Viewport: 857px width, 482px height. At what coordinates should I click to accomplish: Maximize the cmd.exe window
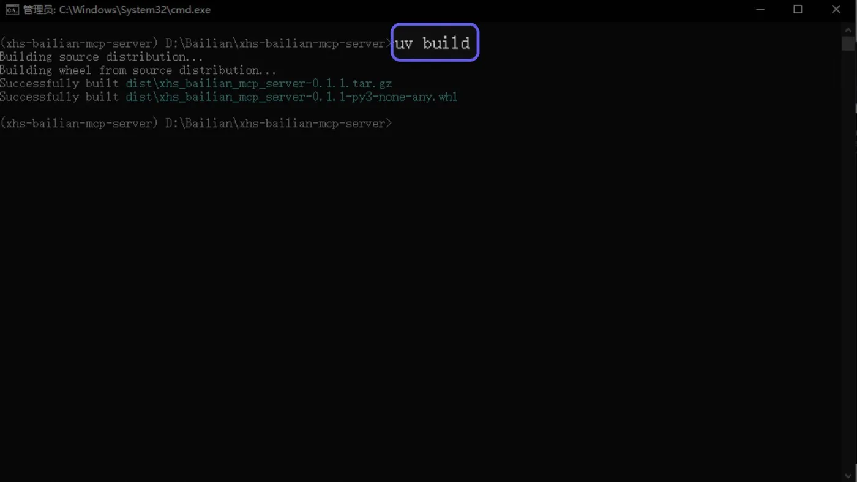click(798, 10)
